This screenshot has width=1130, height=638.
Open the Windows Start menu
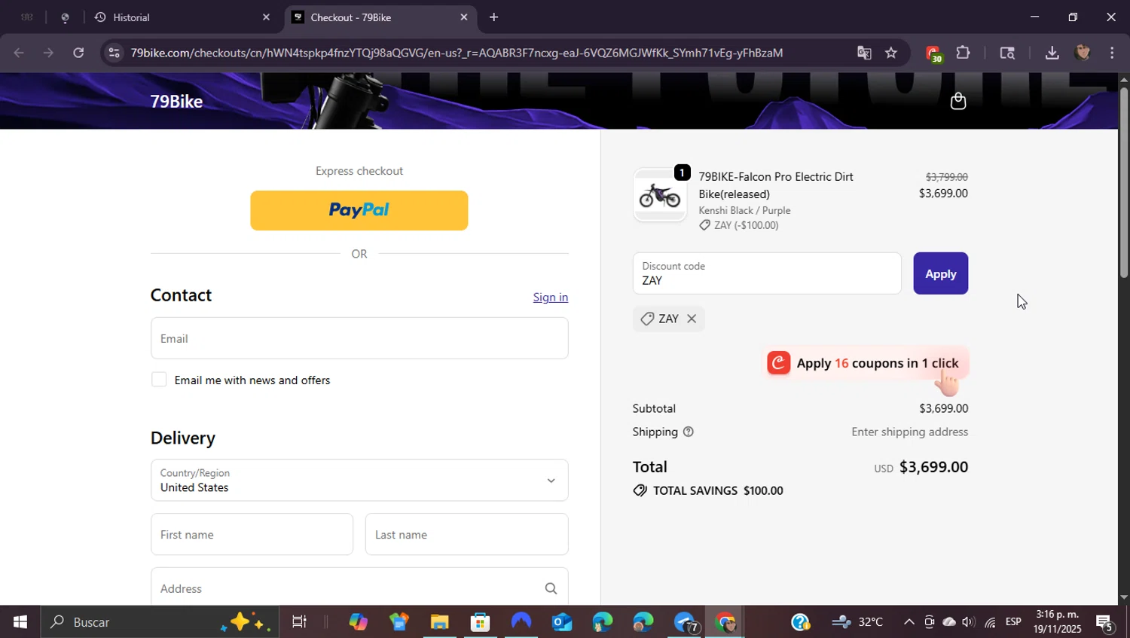[20, 622]
